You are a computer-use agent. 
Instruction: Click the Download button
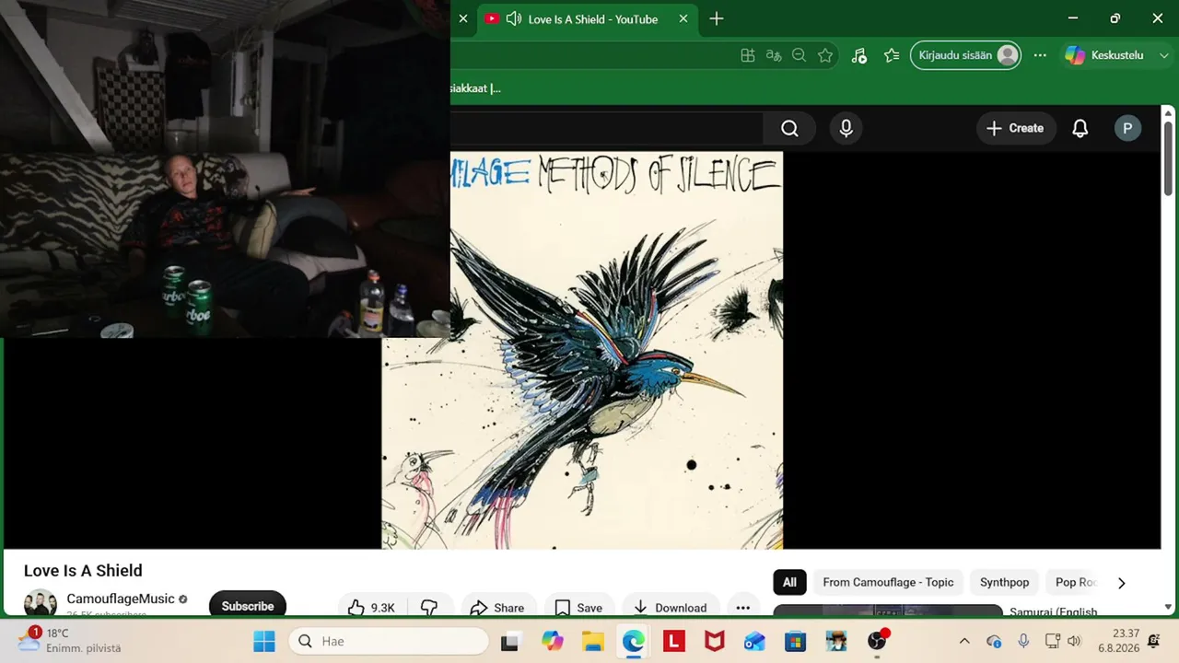(671, 607)
